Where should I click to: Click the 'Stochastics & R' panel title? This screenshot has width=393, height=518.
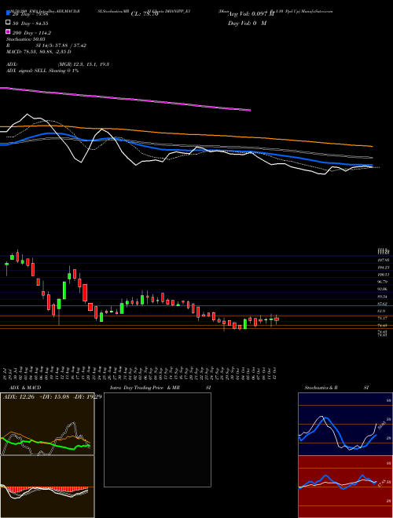pos(321,388)
